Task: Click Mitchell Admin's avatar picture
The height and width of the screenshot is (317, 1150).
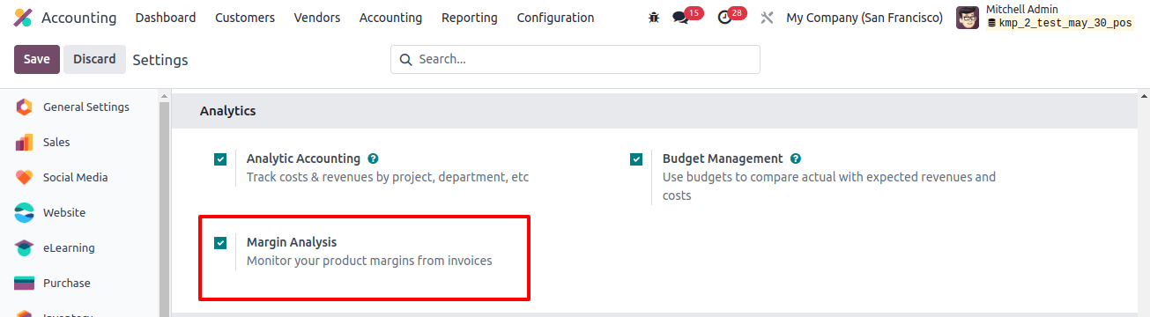Action: point(968,18)
